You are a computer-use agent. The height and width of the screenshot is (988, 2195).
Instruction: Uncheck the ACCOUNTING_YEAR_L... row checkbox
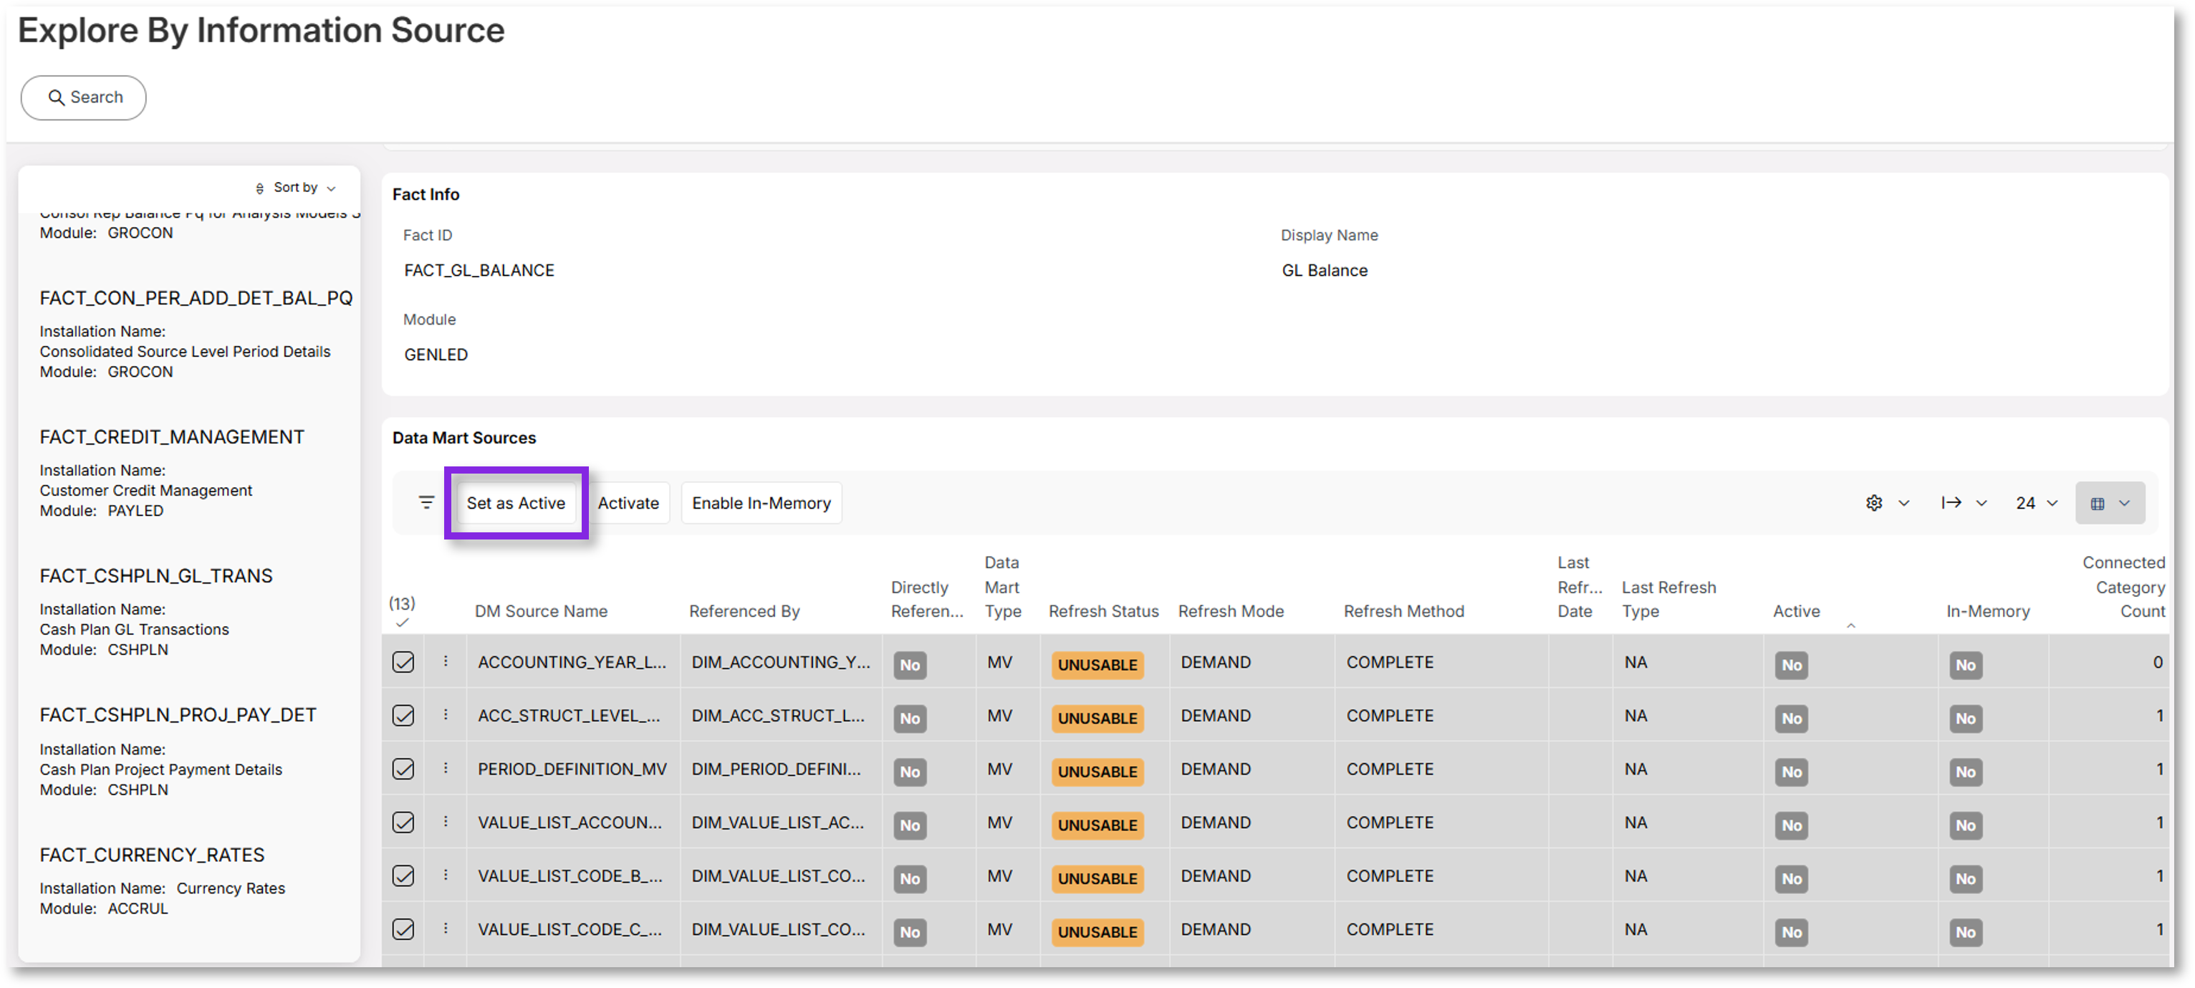(403, 662)
